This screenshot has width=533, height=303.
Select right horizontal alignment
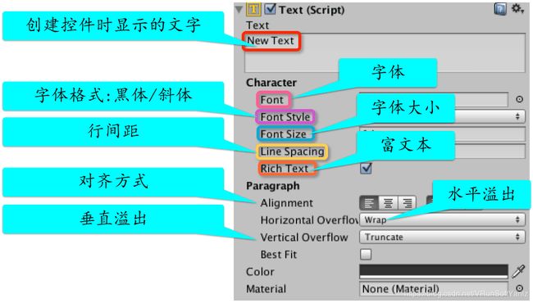(x=408, y=203)
